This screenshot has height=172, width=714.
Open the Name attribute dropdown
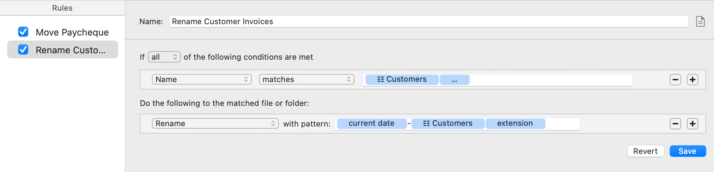point(202,79)
